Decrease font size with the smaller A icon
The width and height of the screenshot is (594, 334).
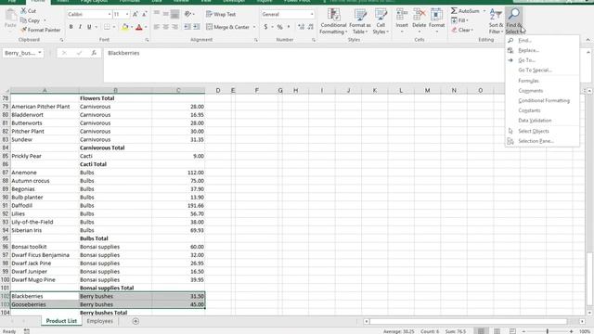coord(145,15)
